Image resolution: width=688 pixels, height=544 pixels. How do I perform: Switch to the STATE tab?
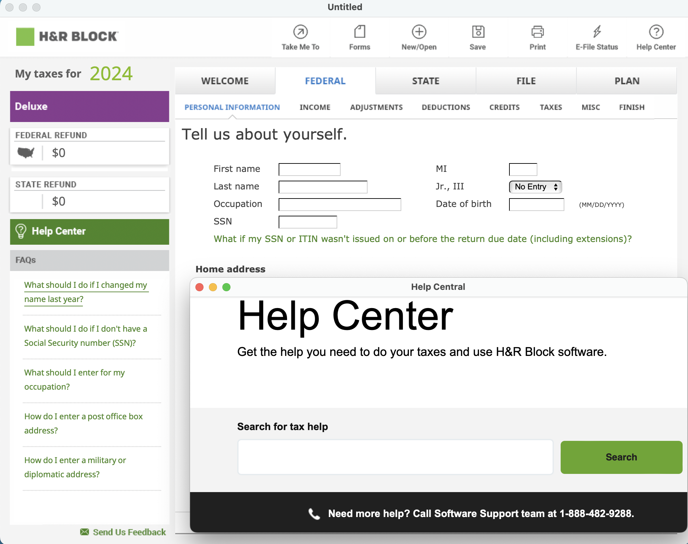click(x=426, y=81)
